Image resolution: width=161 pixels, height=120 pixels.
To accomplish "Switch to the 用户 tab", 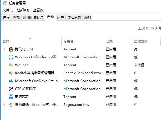I will pos(61,17).
